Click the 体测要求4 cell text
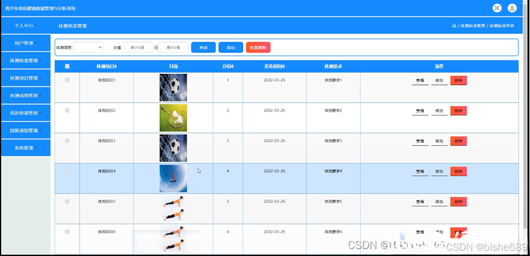This screenshot has width=530, height=256. tap(333, 171)
